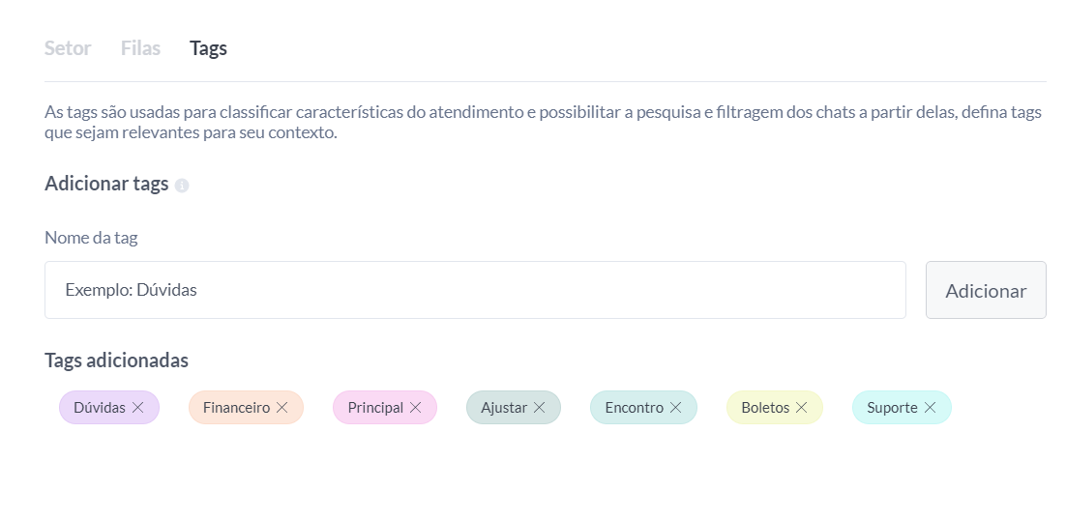Open the Filas tab
This screenshot has height=519, width=1066.
[140, 48]
